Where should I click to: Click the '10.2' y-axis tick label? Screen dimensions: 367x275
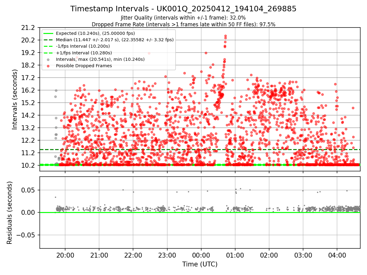[28, 165]
